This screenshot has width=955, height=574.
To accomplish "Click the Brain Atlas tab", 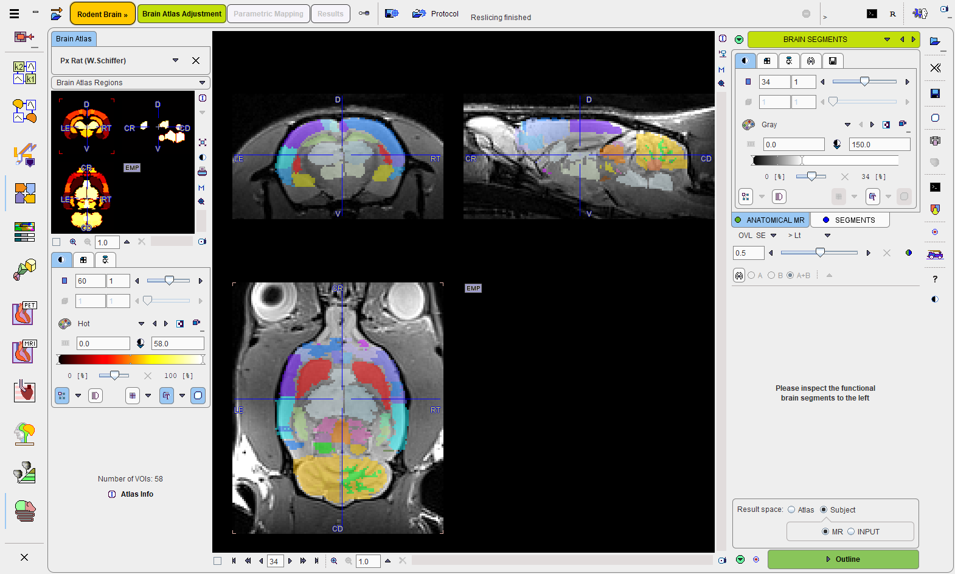I will pos(74,38).
